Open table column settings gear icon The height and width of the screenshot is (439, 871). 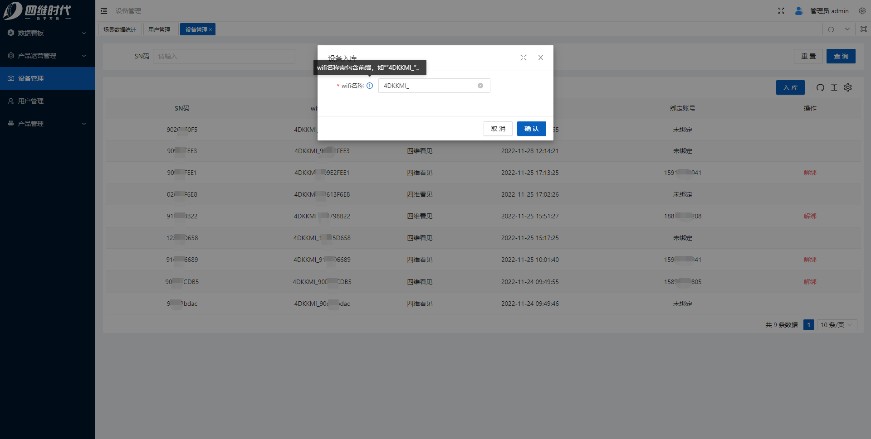pos(848,87)
